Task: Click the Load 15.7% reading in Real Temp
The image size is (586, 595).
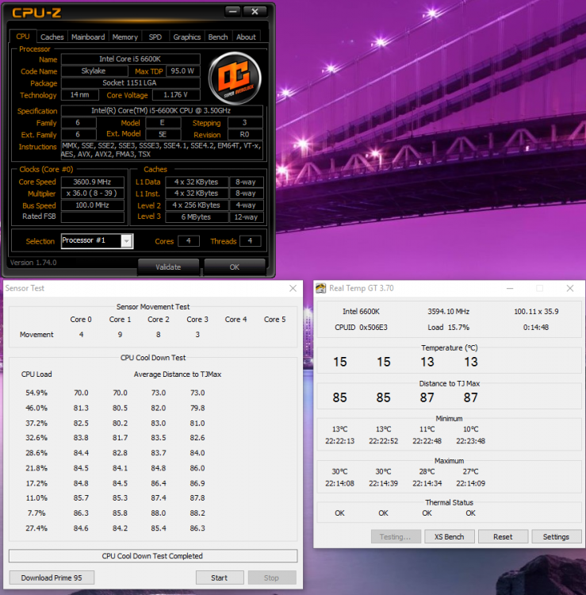Action: [x=449, y=328]
